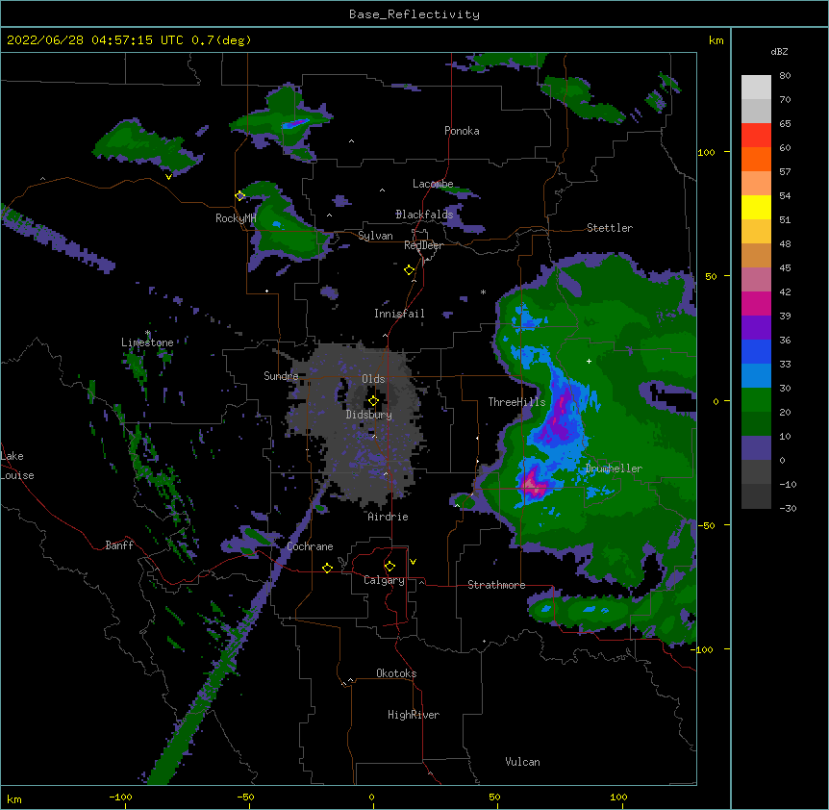
Task: Pick the magenta 39-42 dBZ legend swatch
Action: click(756, 303)
